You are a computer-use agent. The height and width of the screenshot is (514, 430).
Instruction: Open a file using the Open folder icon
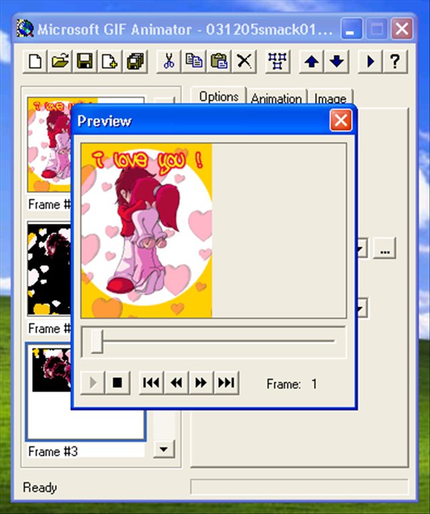[x=60, y=61]
